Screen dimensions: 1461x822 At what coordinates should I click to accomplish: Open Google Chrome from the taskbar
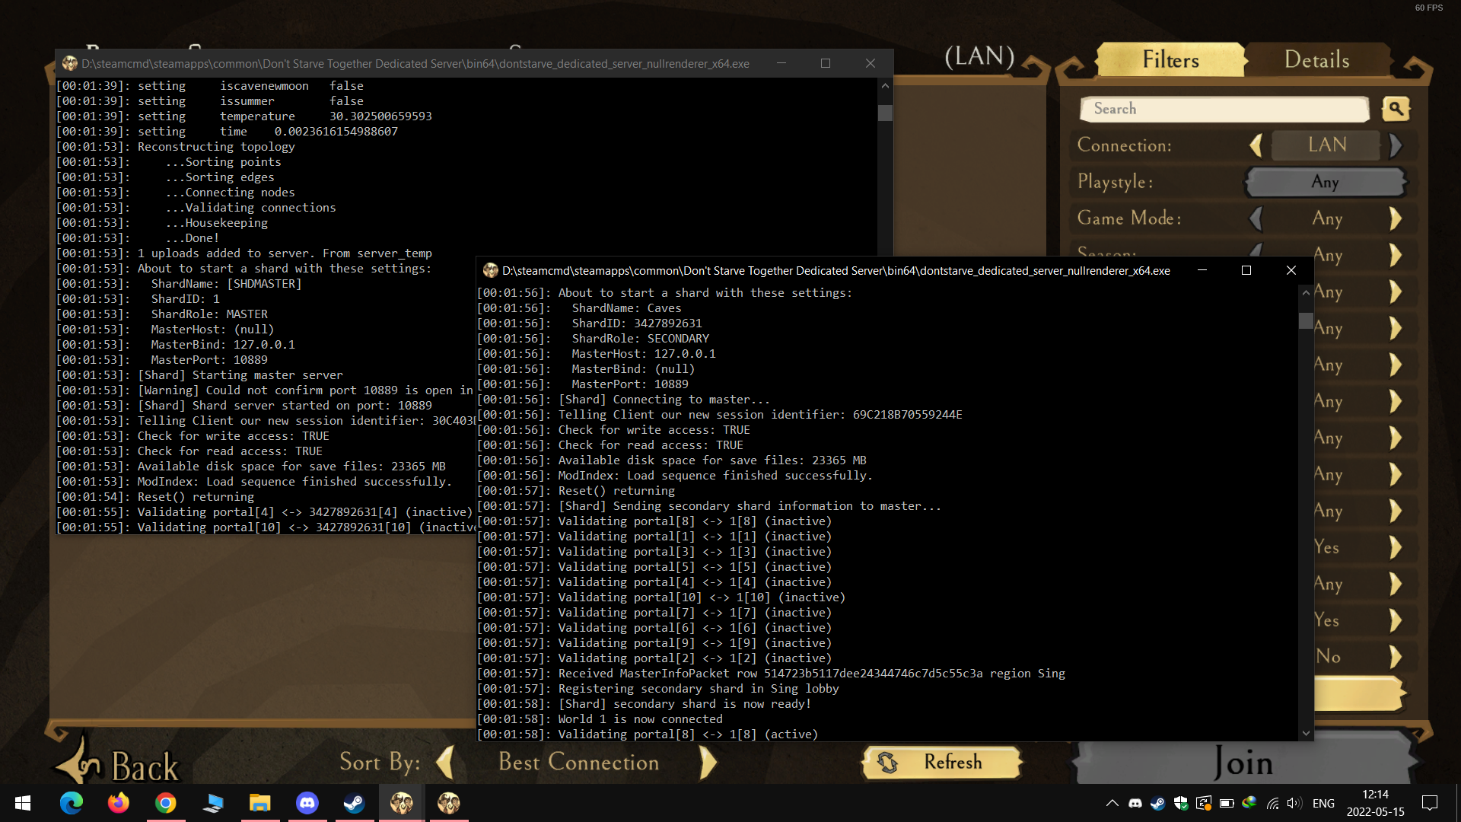[166, 803]
